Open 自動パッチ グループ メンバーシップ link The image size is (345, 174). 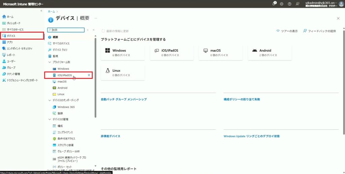(x=124, y=99)
